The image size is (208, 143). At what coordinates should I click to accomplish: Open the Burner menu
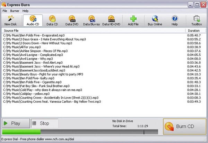pos(15,11)
